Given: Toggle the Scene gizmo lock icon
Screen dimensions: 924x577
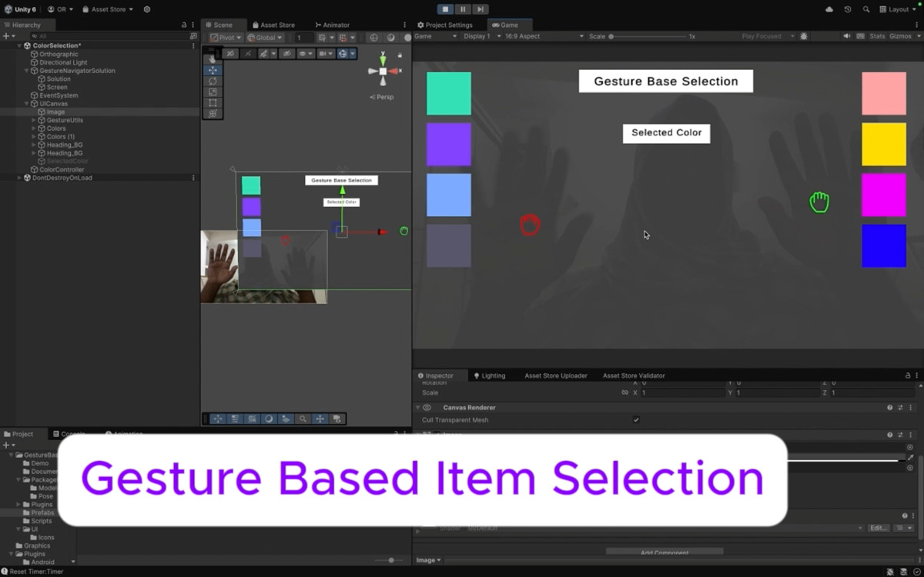Looking at the screenshot, I should coord(400,55).
